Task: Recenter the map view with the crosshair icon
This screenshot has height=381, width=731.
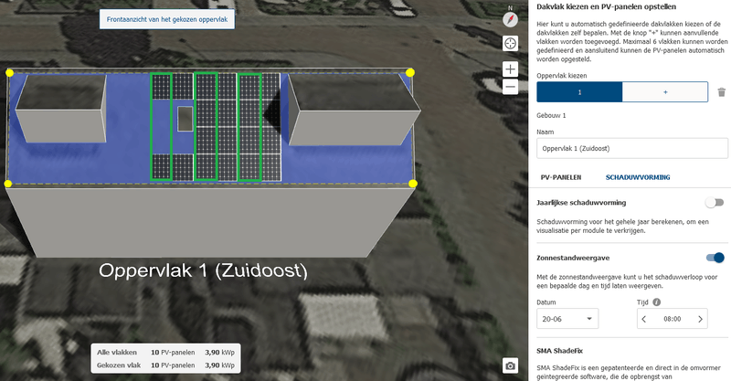Action: pyautogui.click(x=511, y=44)
